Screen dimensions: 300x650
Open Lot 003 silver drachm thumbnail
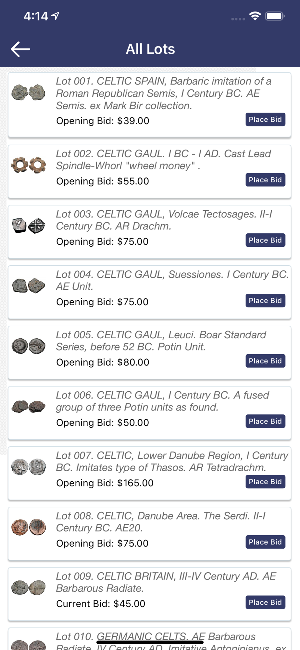[29, 226]
